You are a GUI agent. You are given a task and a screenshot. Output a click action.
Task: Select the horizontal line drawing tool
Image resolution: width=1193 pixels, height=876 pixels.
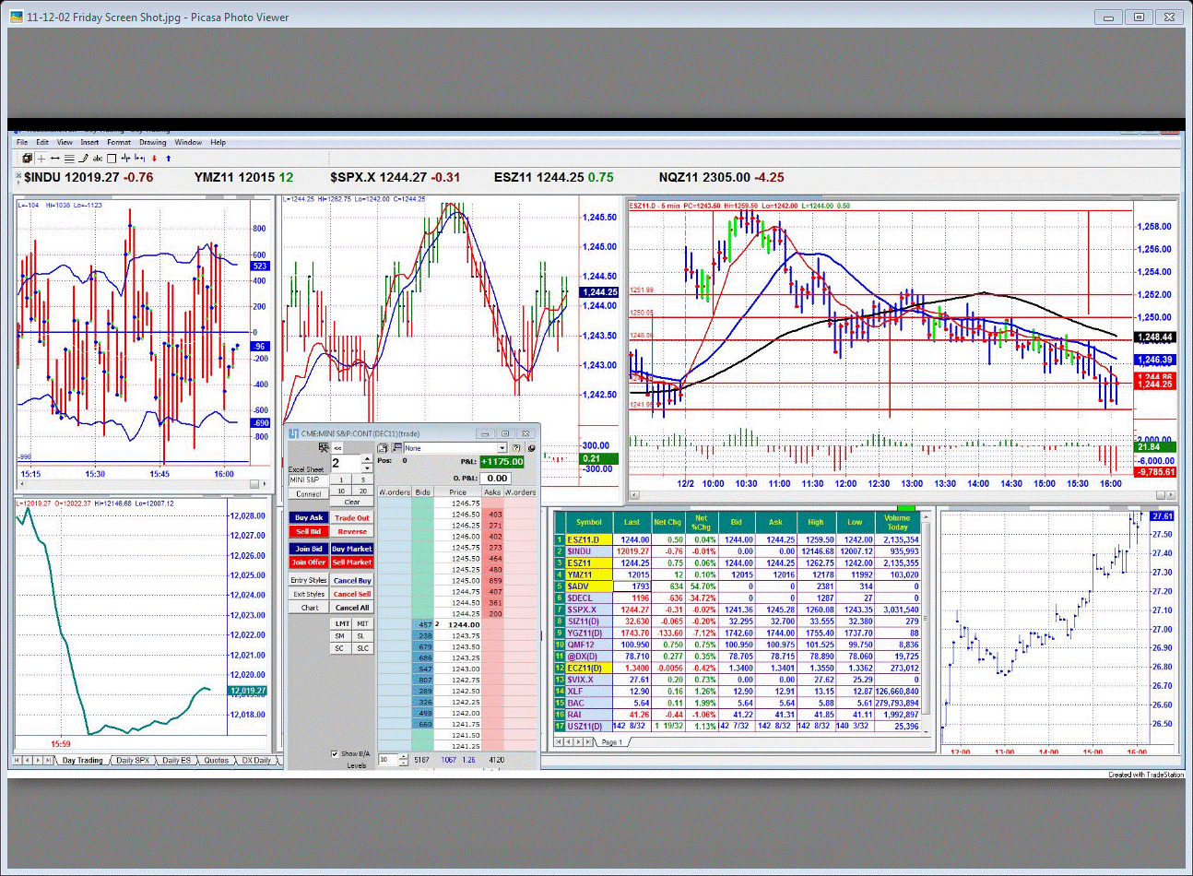(x=55, y=159)
